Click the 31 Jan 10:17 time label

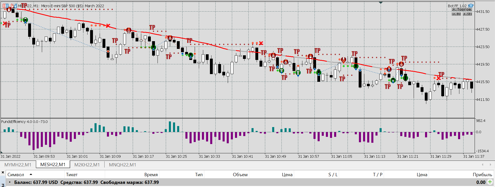(143, 156)
